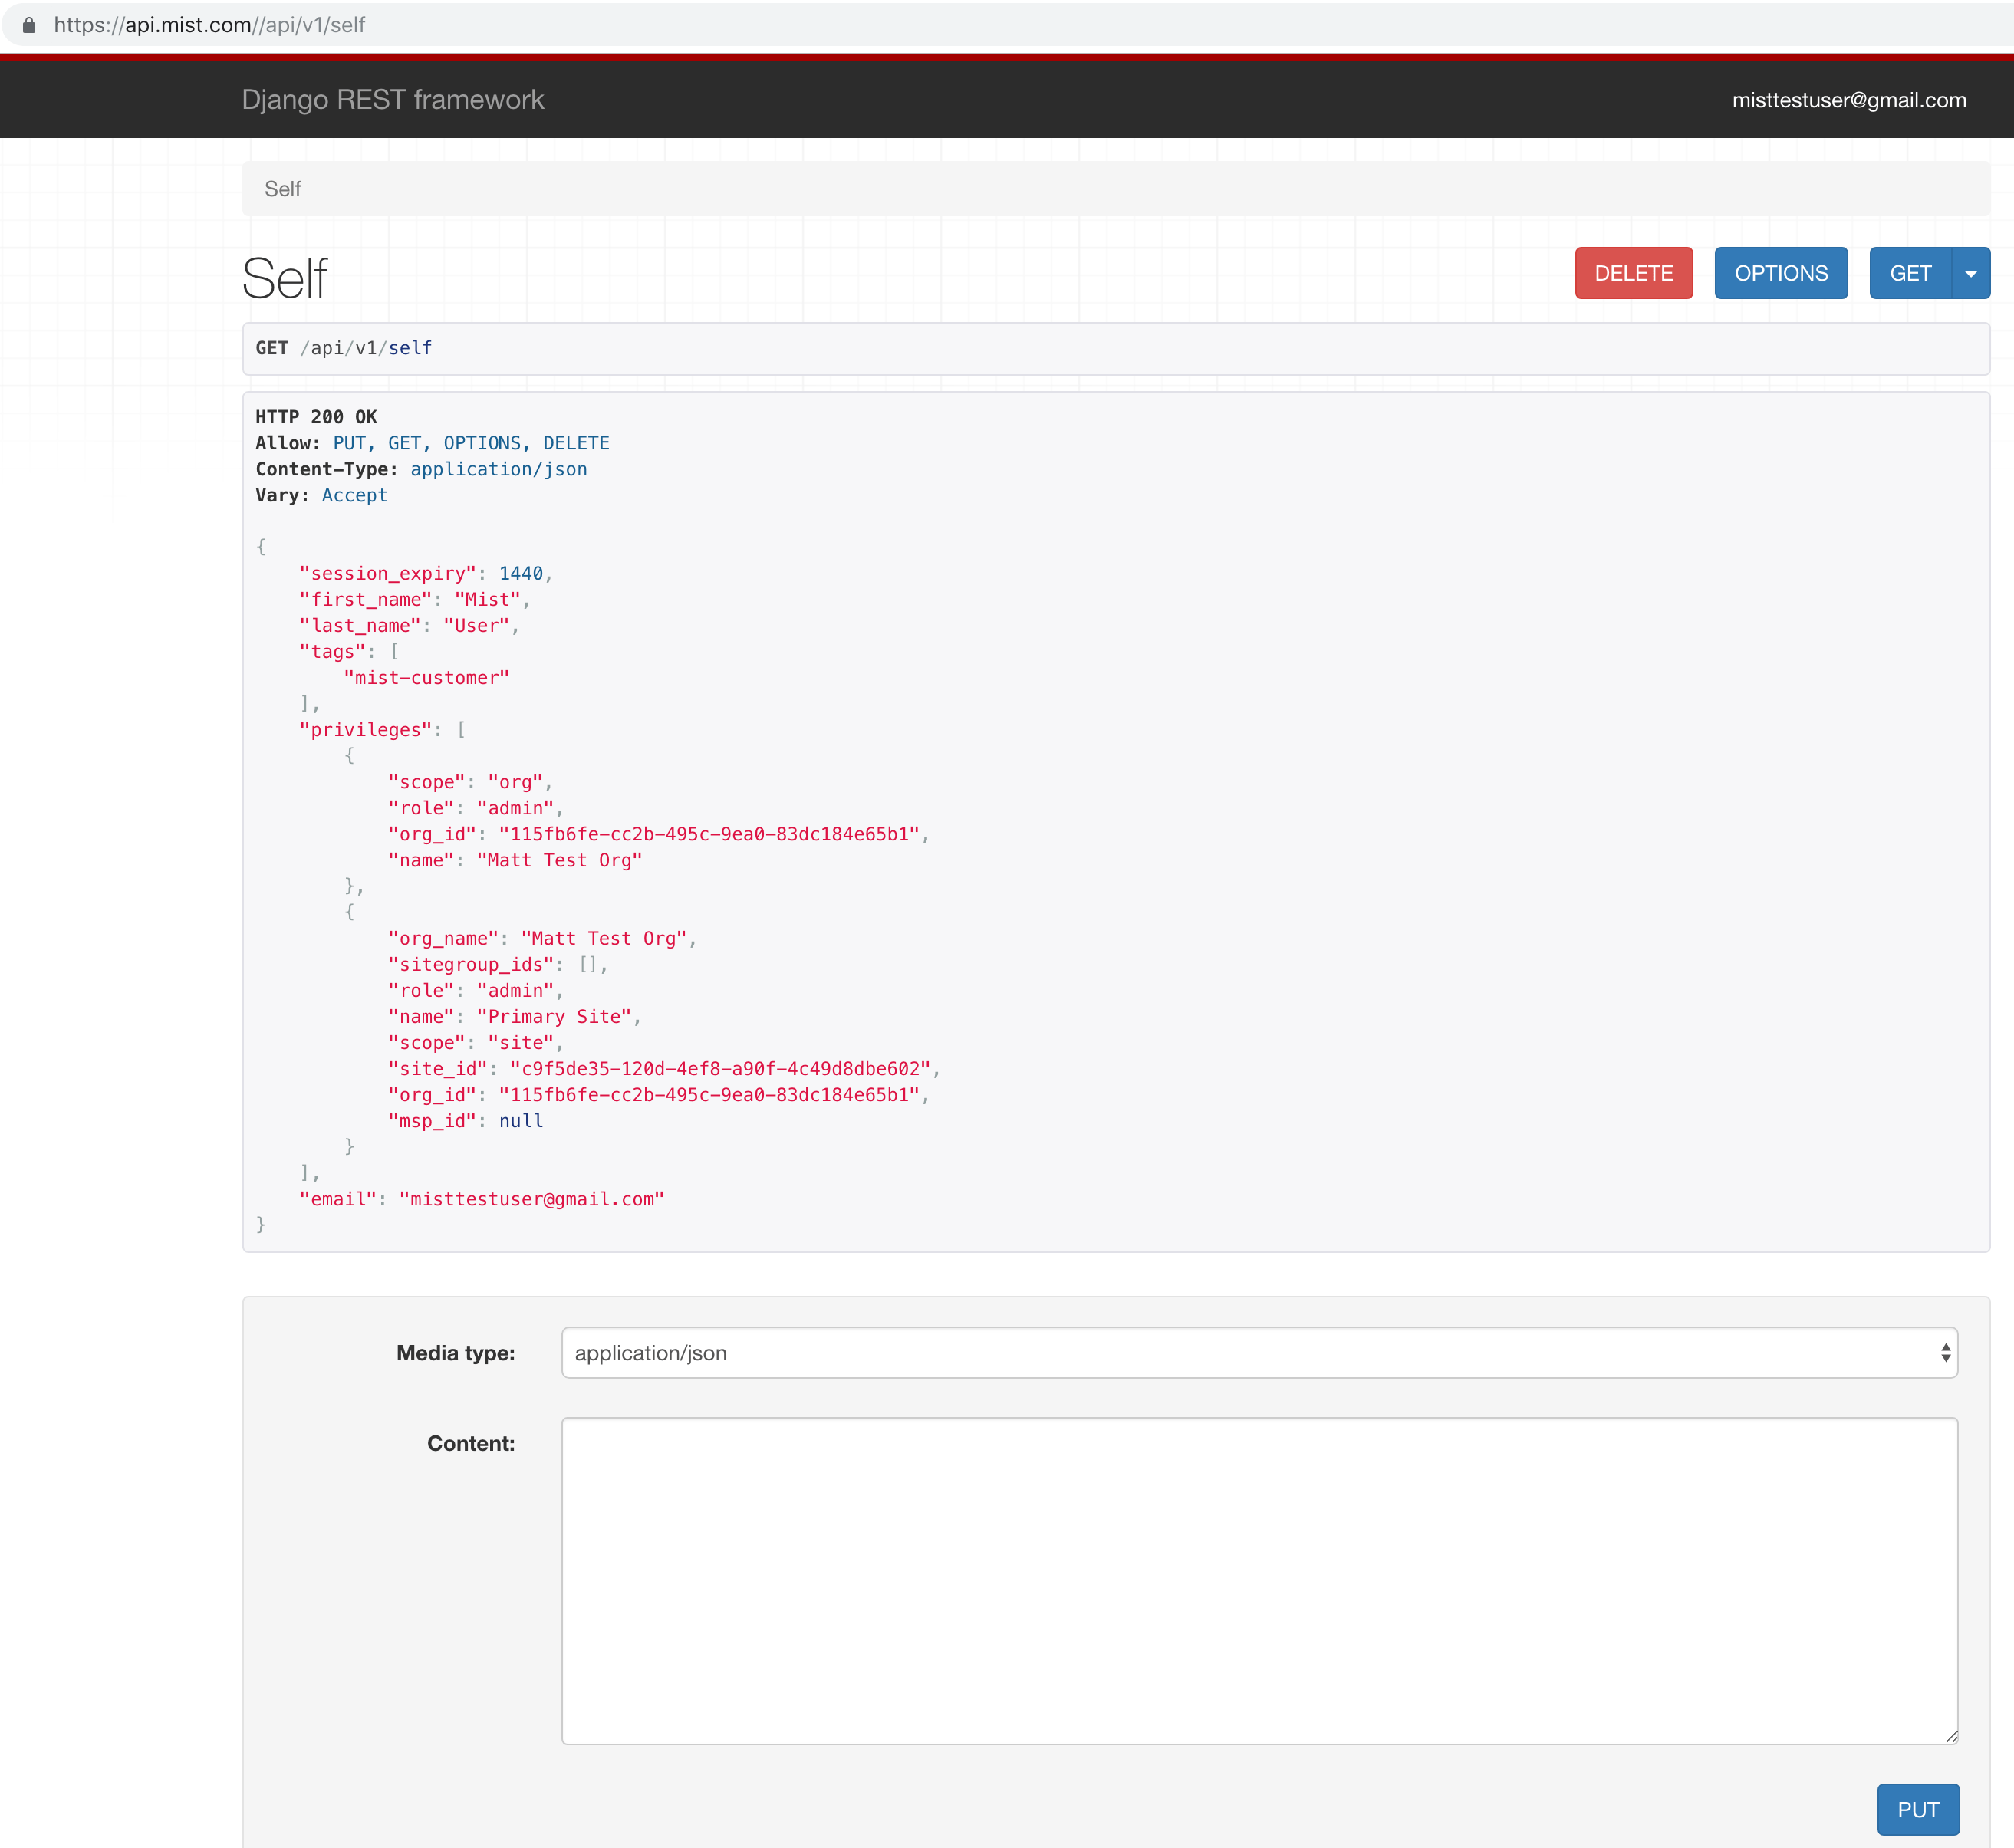This screenshot has width=2014, height=1848.
Task: Click inside the Content text area
Action: pyautogui.click(x=1258, y=1580)
